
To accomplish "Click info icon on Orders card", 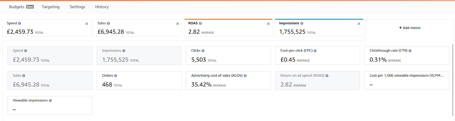I will (x=115, y=76).
